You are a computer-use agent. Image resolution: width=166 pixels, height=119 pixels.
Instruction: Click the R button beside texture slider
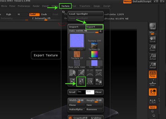point(101,31)
